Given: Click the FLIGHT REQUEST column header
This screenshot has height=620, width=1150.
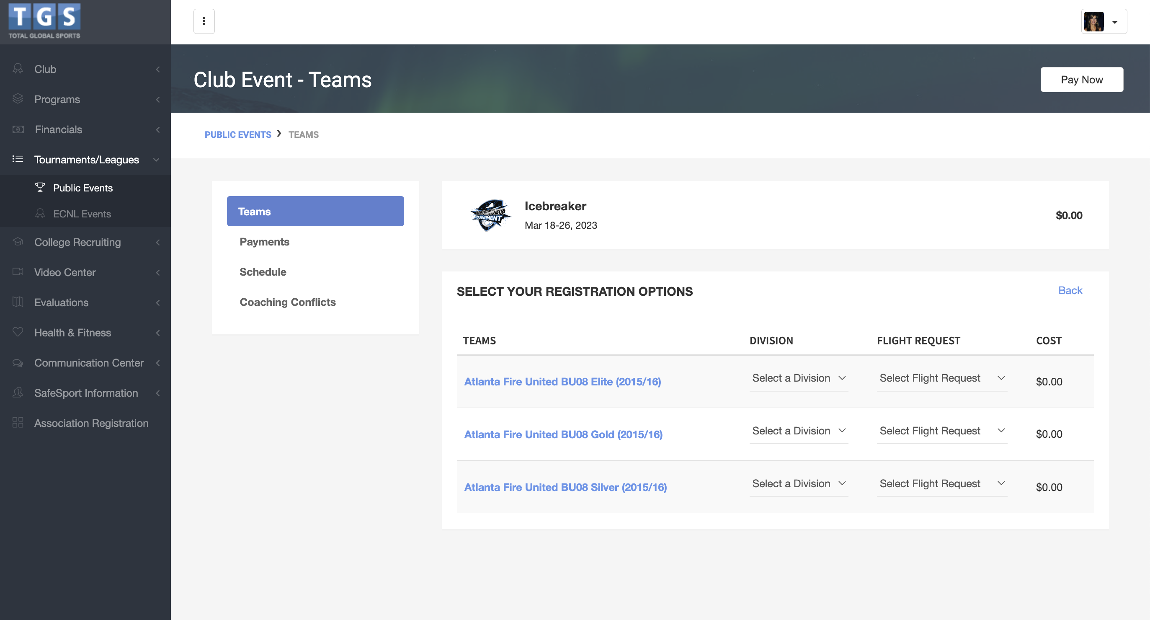Looking at the screenshot, I should click(918, 341).
